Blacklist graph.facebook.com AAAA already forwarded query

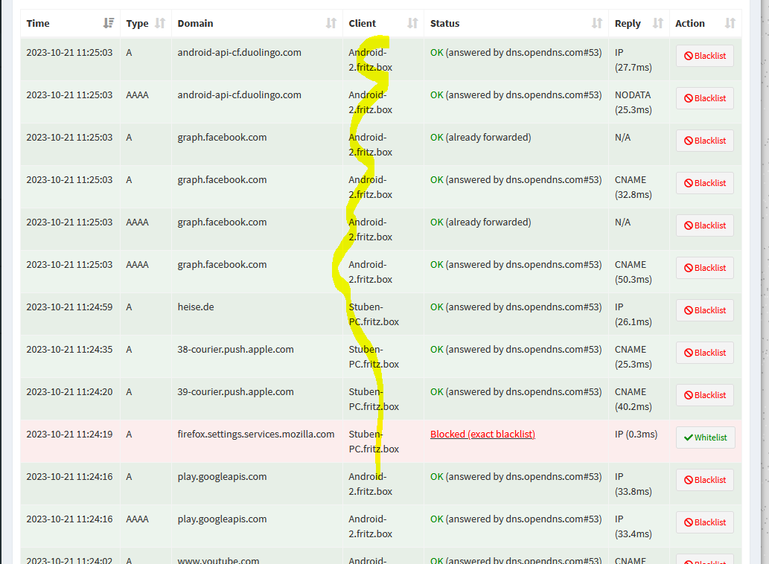[705, 225]
